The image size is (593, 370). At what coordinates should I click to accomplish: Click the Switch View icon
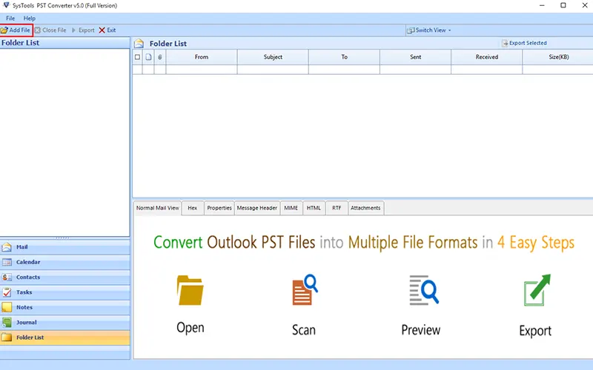[x=411, y=30]
